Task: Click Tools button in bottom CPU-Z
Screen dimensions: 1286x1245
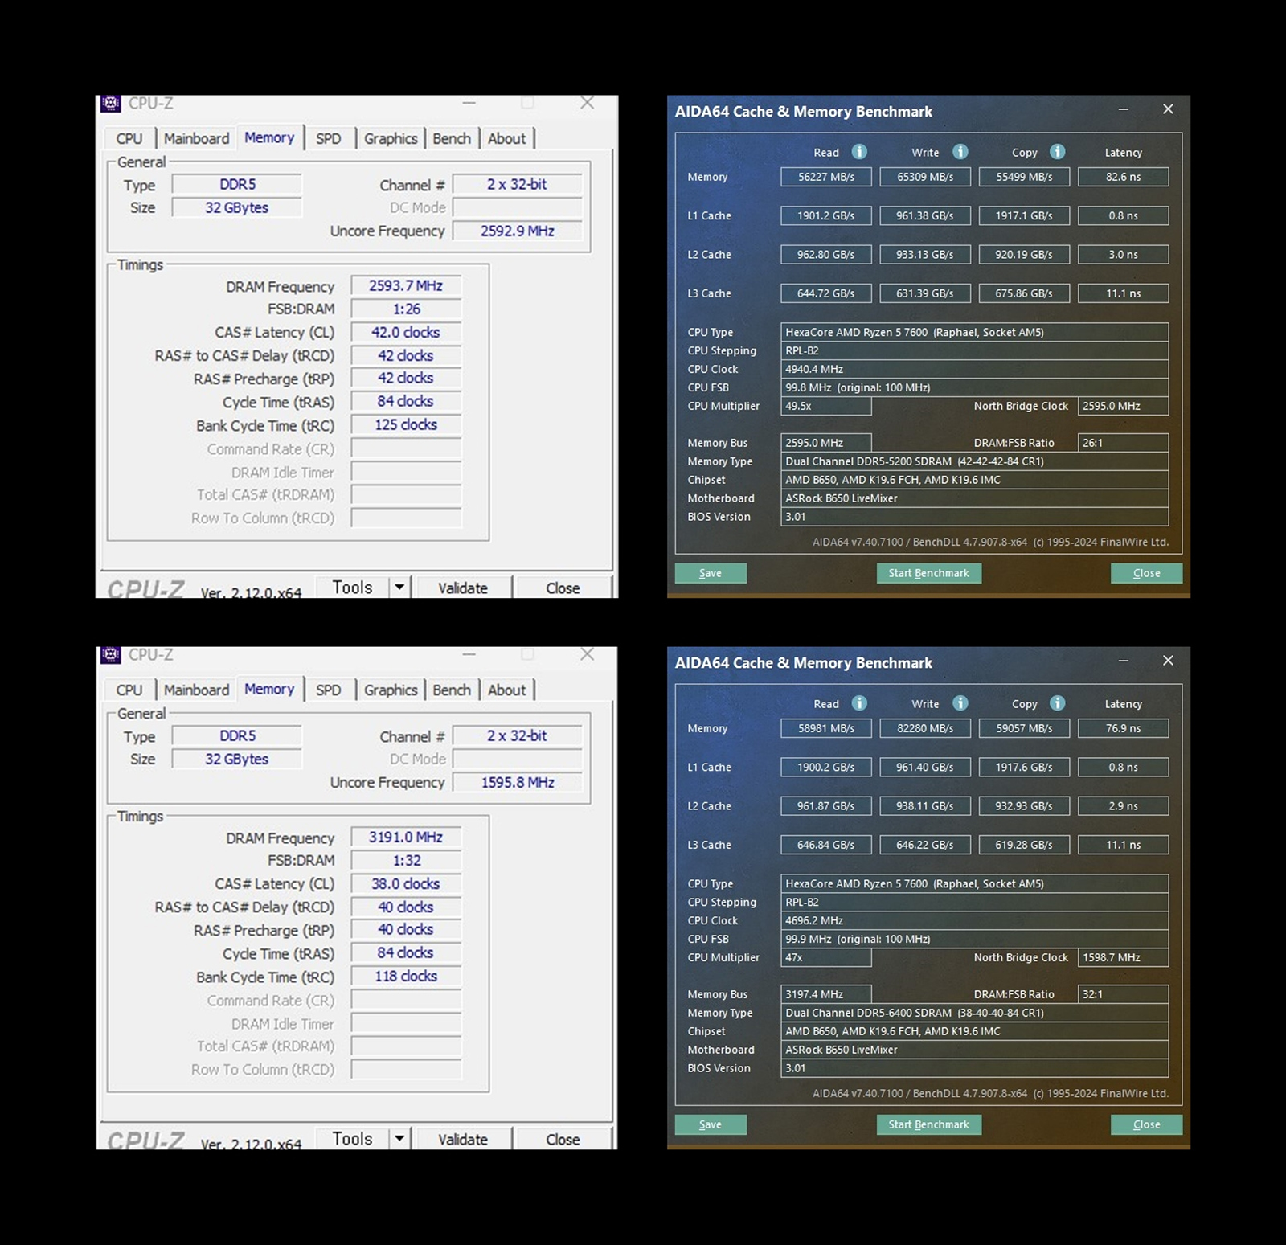Action: tap(352, 1139)
